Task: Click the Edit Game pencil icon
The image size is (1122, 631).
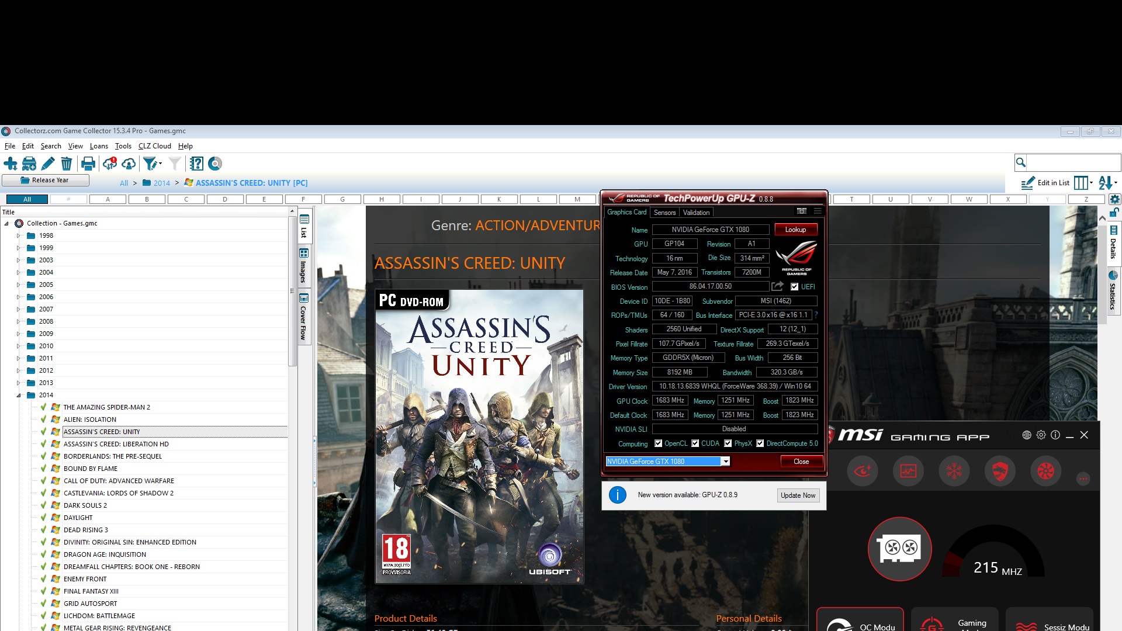Action: [x=48, y=164]
